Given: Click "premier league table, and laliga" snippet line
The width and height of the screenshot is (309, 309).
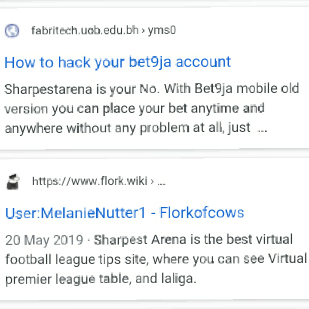Looking at the screenshot, I should point(101,279).
